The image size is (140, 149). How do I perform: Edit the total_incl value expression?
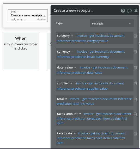[x=94, y=101]
